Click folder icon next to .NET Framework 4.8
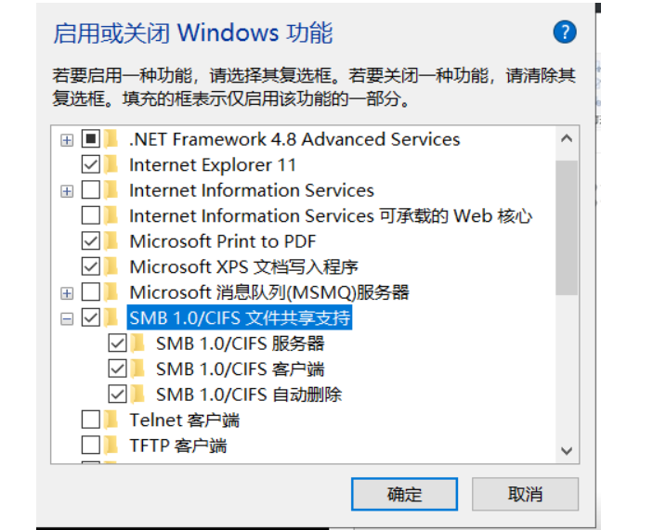Image resolution: width=653 pixels, height=530 pixels. tap(112, 139)
